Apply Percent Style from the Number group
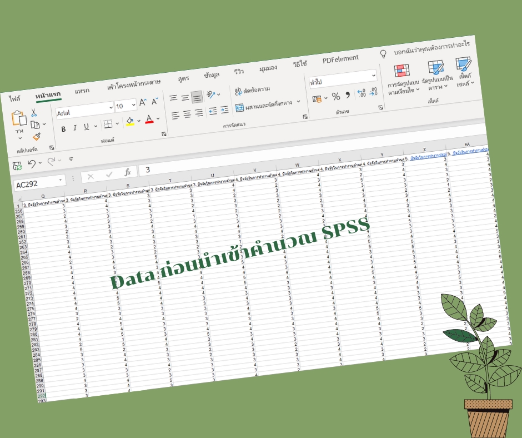522x438 pixels. pyautogui.click(x=335, y=96)
